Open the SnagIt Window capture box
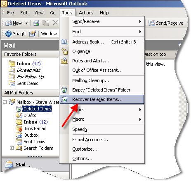This screenshot has height=181, width=191. (x=49, y=34)
